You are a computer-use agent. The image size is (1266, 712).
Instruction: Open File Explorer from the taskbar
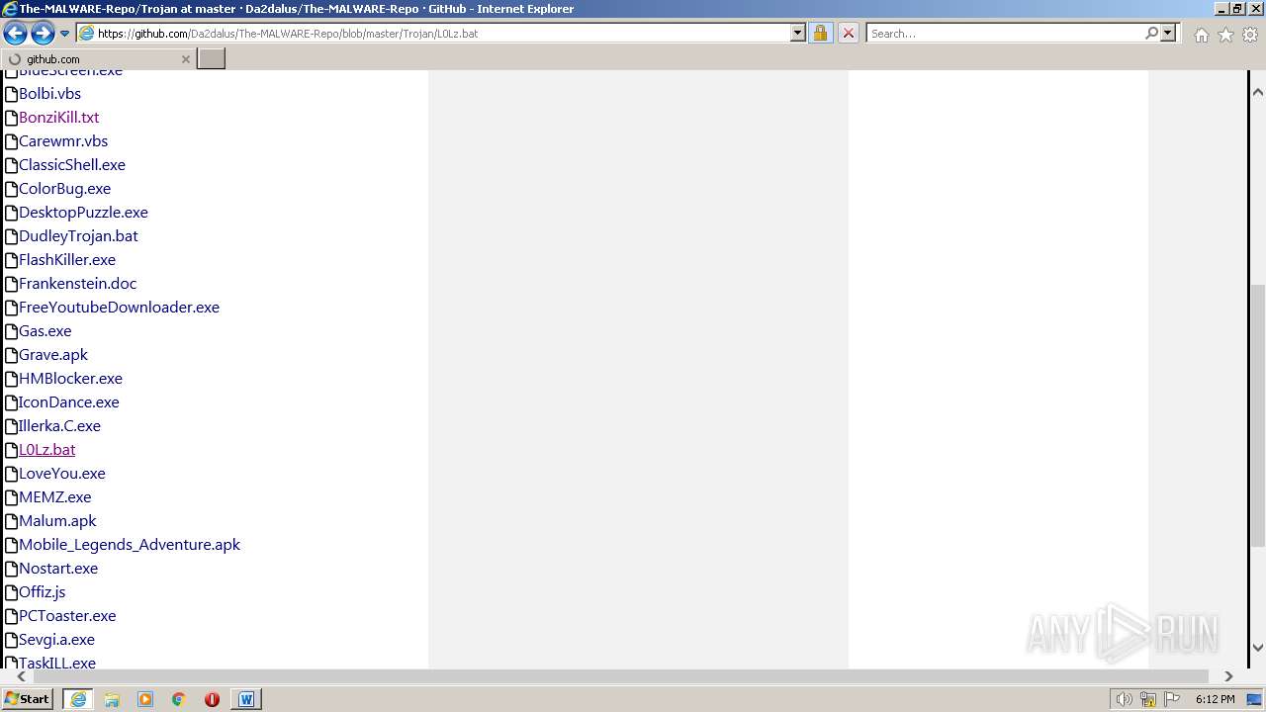(112, 699)
